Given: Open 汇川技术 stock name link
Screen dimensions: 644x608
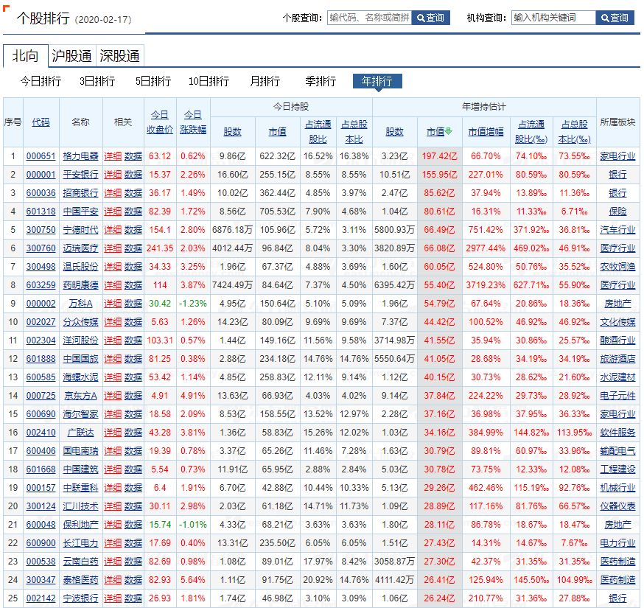Looking at the screenshot, I should click(80, 506).
